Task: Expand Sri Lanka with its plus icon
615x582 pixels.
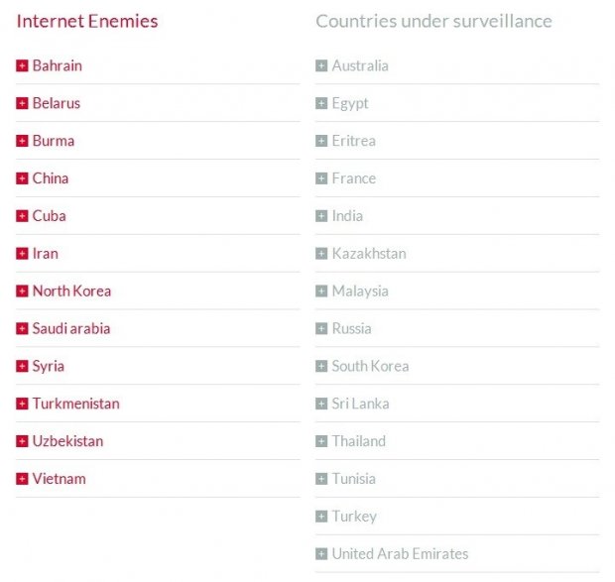Action: 321,404
